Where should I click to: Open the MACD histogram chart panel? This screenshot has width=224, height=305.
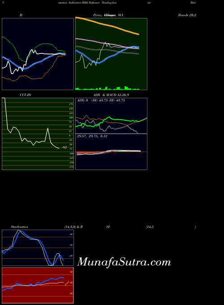pyautogui.click(x=111, y=152)
